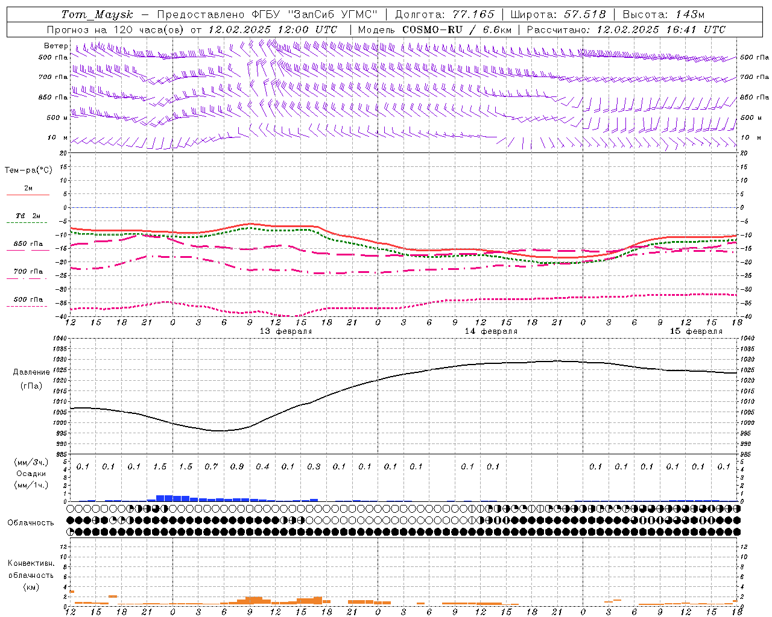Click the 14 февраля date label
The width and height of the screenshot is (772, 617).
[491, 331]
